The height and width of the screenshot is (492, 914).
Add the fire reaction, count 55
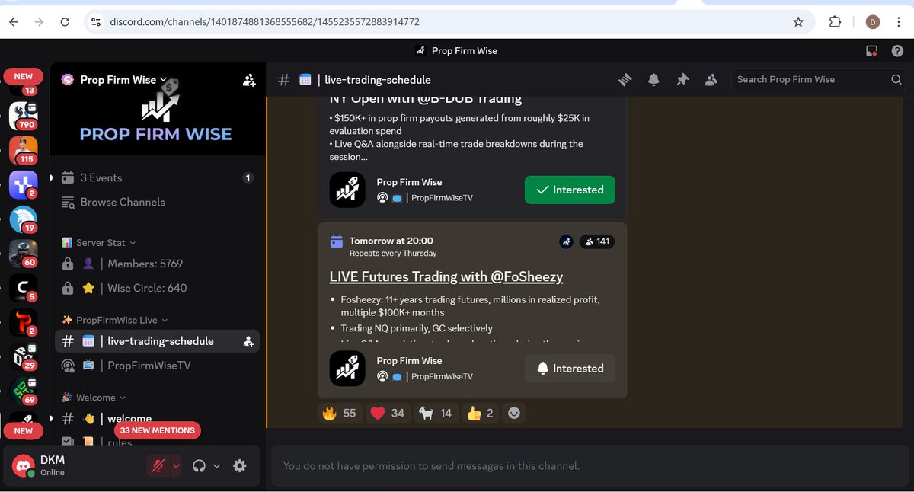(x=340, y=413)
